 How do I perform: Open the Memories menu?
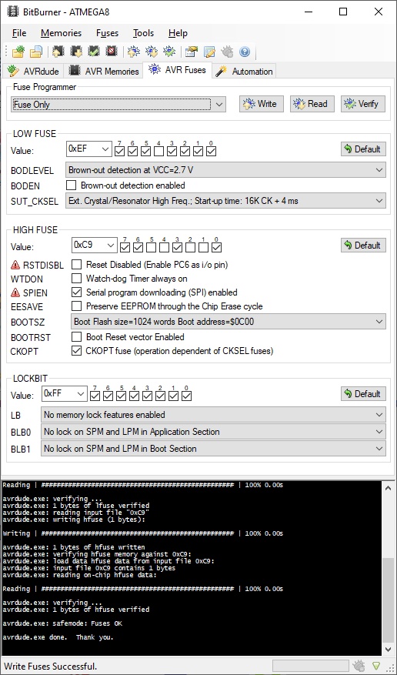click(x=61, y=33)
